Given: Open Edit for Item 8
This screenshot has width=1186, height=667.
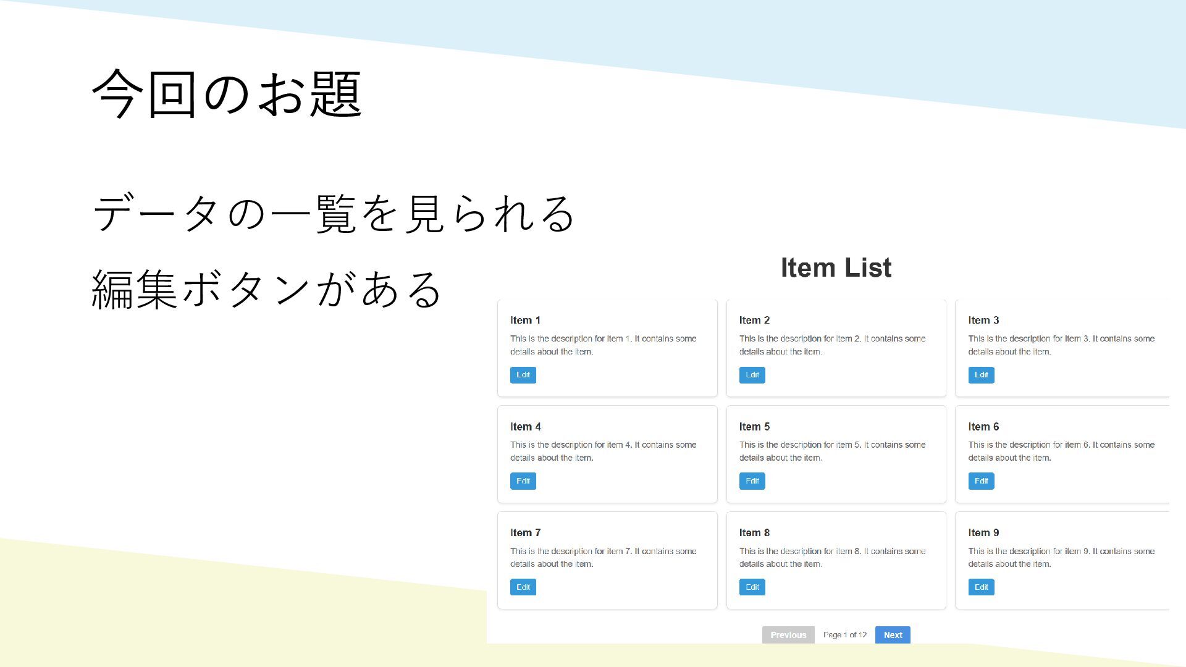Looking at the screenshot, I should tap(752, 587).
